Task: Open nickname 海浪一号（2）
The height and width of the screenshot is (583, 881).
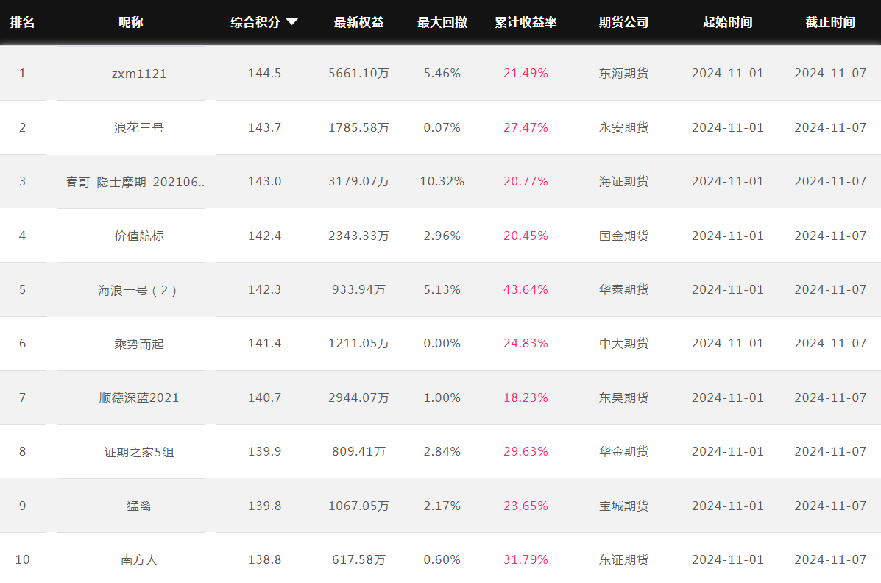Action: click(139, 290)
